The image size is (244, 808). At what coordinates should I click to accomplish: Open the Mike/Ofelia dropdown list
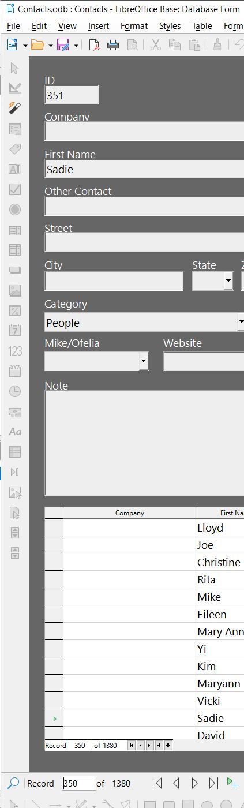point(144,361)
